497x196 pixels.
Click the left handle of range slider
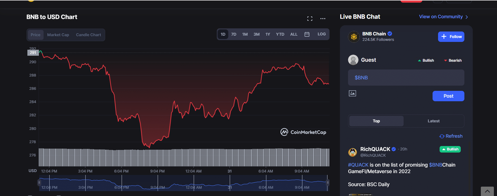pyautogui.click(x=39, y=182)
